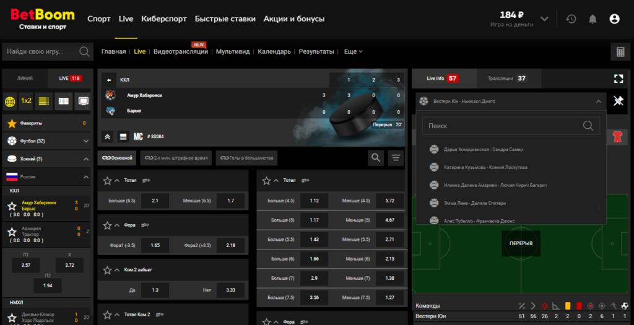Open the Календарь link
The image size is (634, 325).
click(x=274, y=52)
